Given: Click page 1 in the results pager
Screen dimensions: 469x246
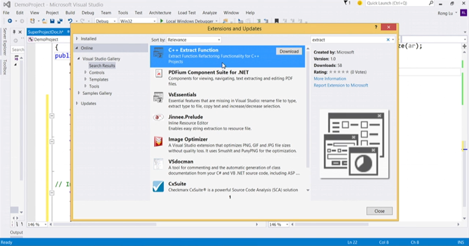Looking at the screenshot, I should tap(230, 197).
